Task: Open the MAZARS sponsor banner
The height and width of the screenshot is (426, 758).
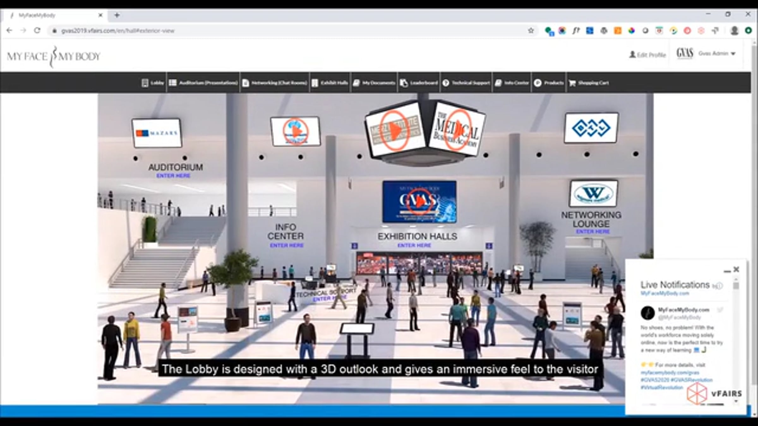Action: tap(157, 133)
